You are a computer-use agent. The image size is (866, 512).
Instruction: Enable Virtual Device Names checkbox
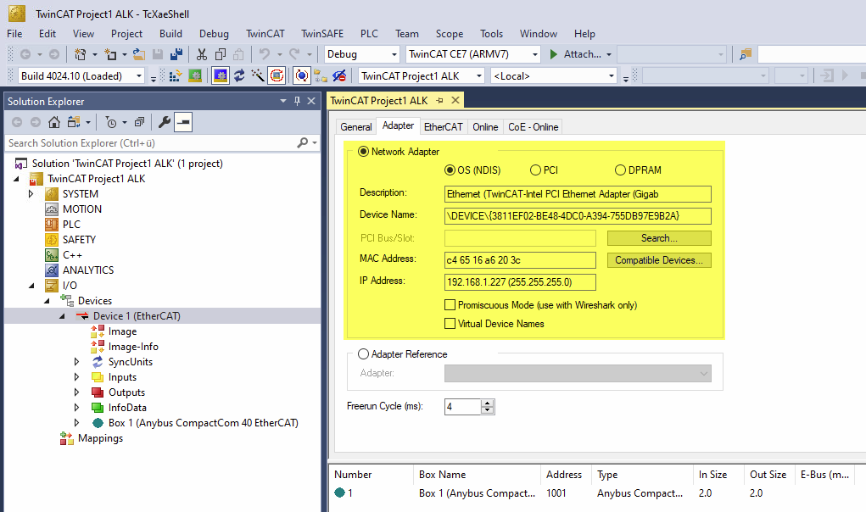450,324
